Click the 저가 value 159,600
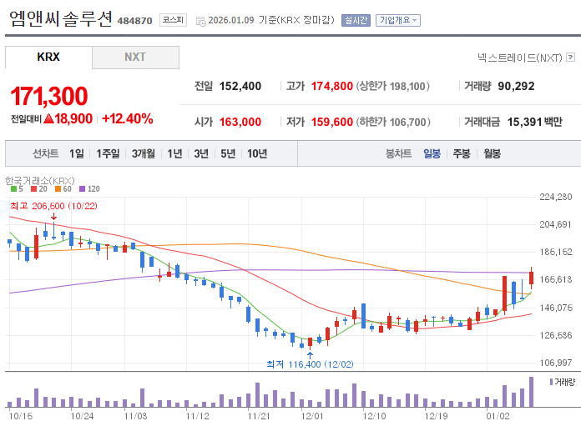Image resolution: width=581 pixels, height=421 pixels. pyautogui.click(x=331, y=122)
